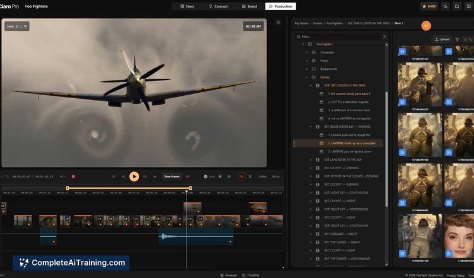474x278 pixels.
Task: Click the Timeline button in status bar
Action: point(251,275)
